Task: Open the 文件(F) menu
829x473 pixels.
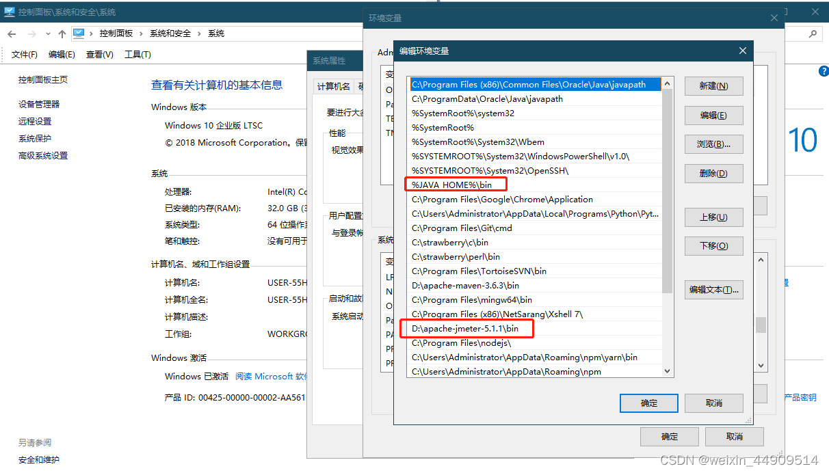Action: (x=25, y=55)
